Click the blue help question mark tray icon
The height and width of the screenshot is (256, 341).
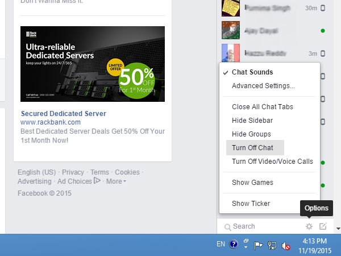click(x=234, y=244)
